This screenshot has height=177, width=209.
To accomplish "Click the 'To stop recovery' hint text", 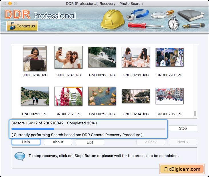I will click(104, 156).
